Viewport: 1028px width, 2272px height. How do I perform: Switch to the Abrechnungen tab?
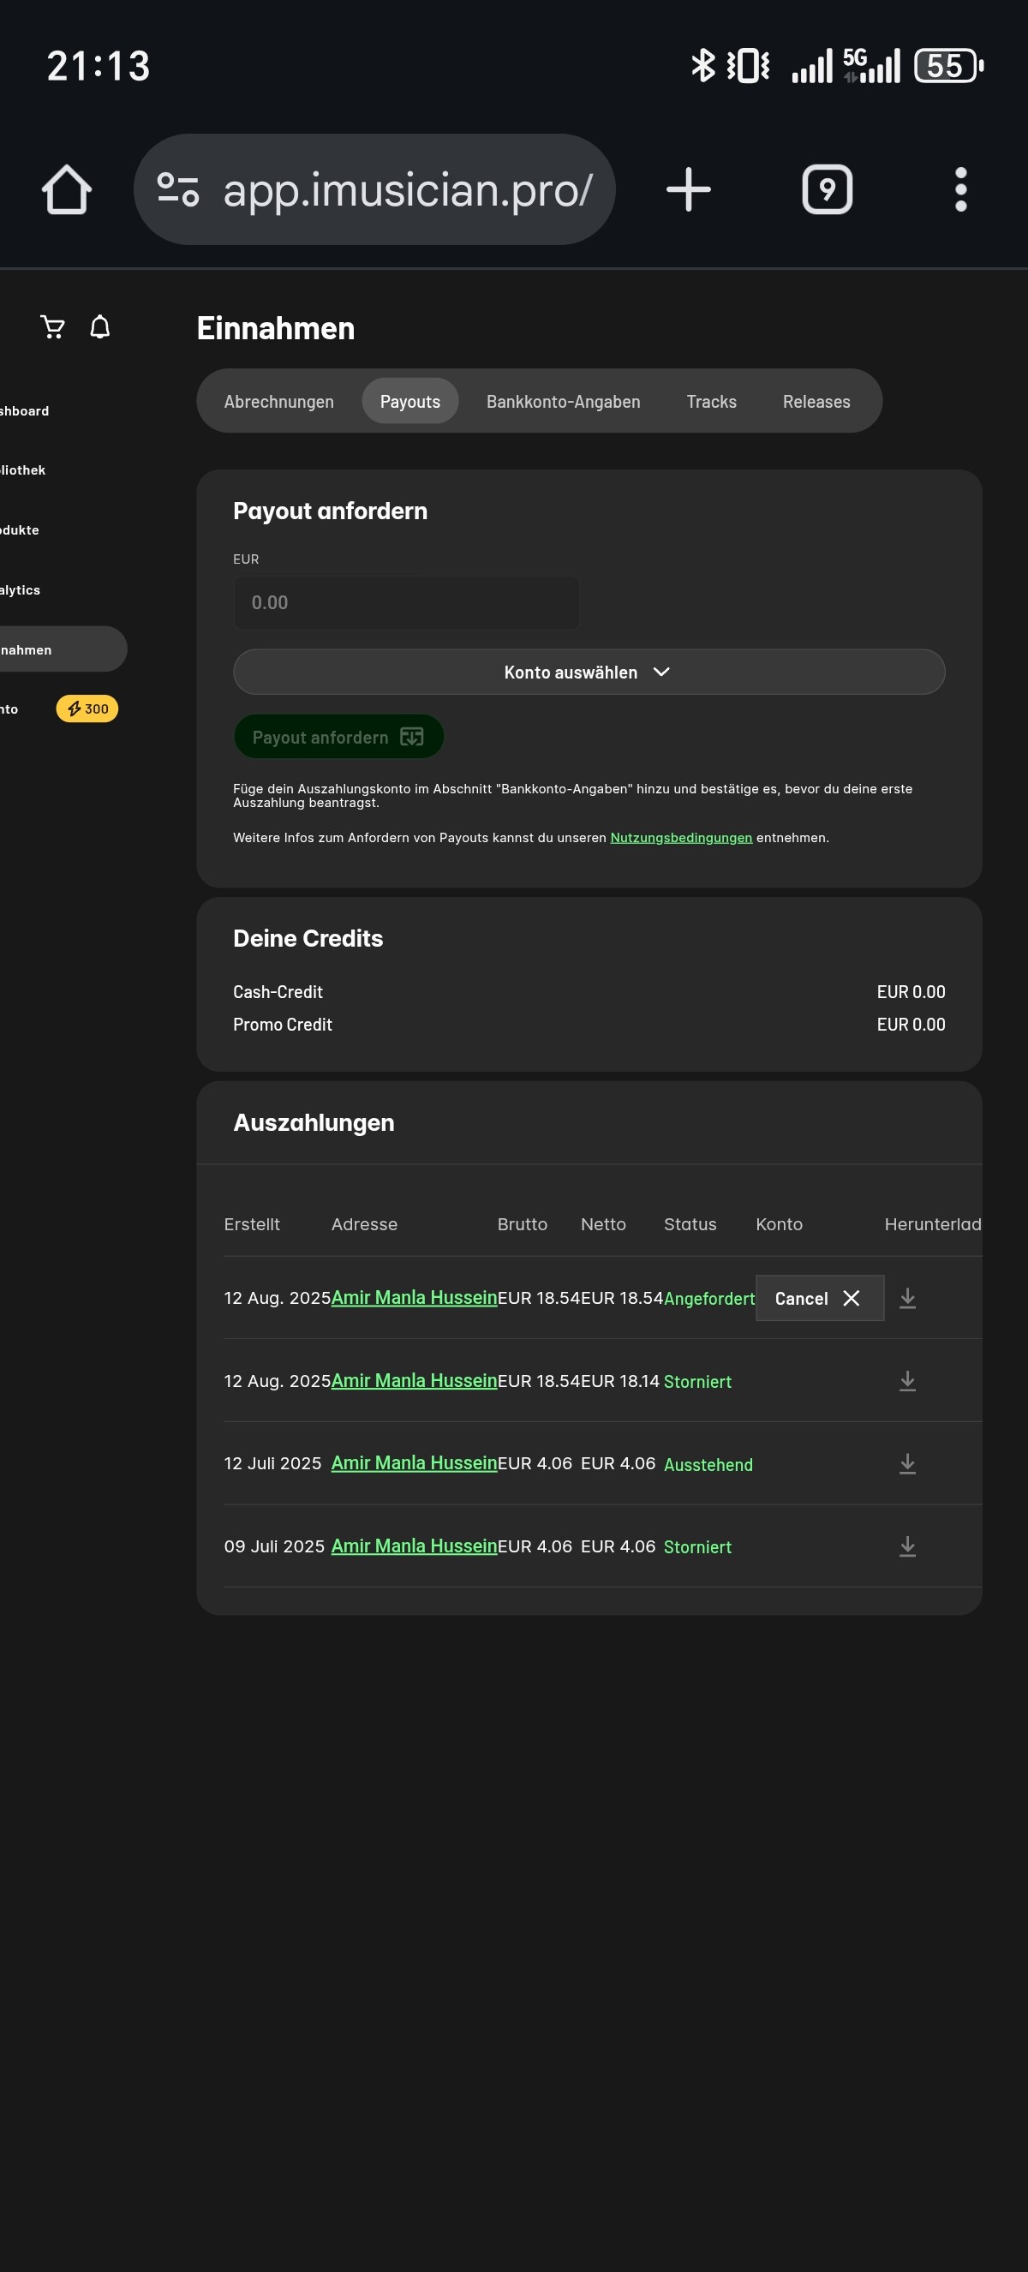tap(278, 401)
